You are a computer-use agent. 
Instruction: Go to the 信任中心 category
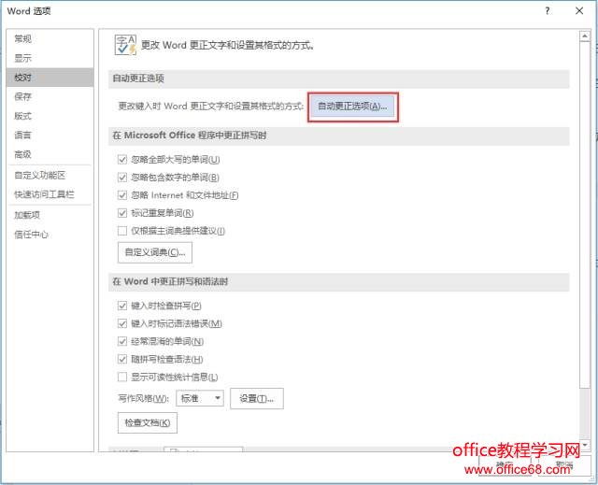[50, 235]
